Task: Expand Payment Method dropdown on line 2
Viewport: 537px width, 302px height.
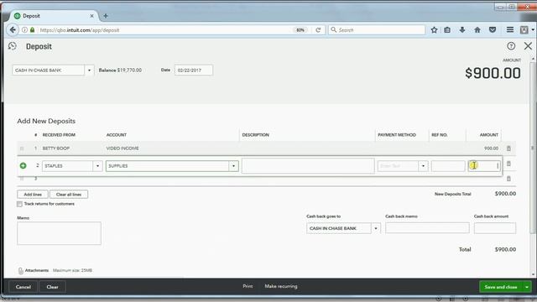Action: (423, 166)
